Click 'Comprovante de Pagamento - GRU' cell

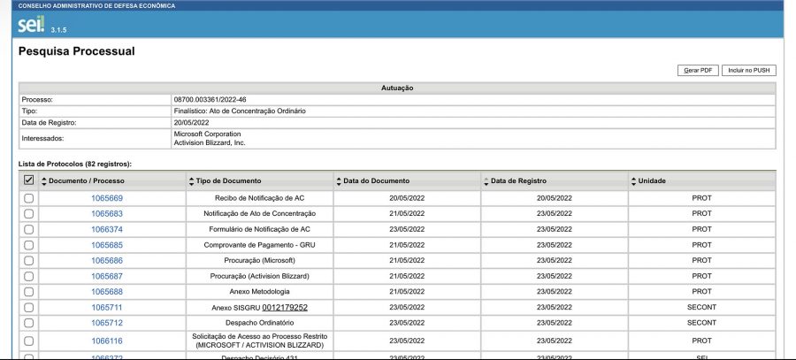click(259, 245)
